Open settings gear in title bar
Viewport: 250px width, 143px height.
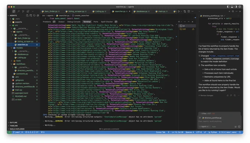tap(240, 7)
